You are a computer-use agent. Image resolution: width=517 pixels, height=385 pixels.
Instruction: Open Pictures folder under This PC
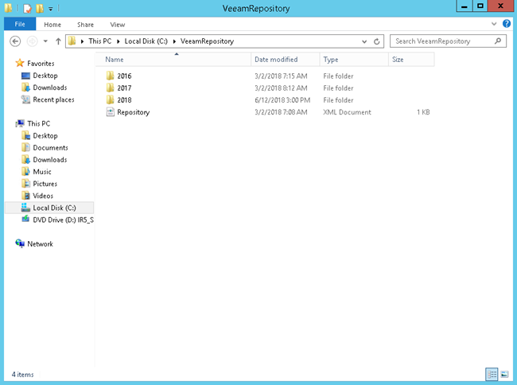45,184
